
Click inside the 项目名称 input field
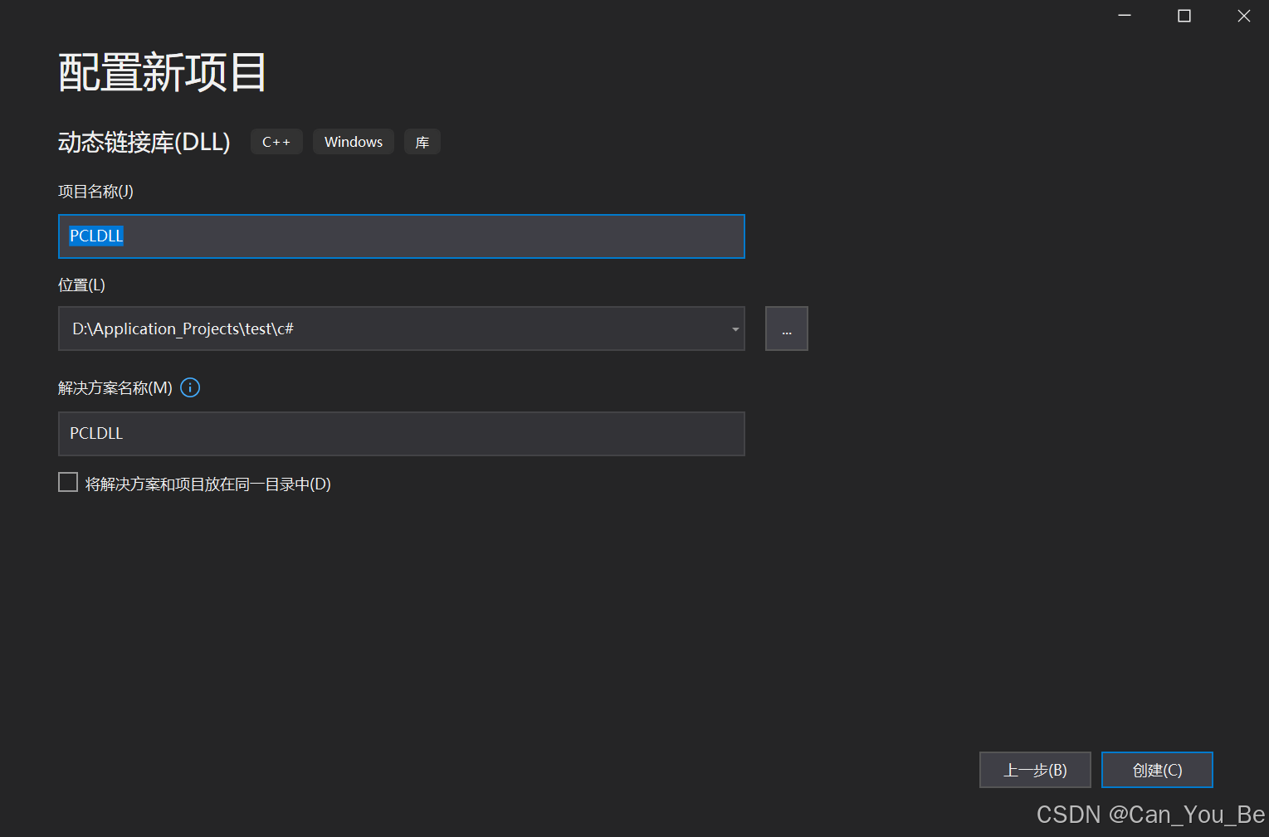pyautogui.click(x=401, y=236)
